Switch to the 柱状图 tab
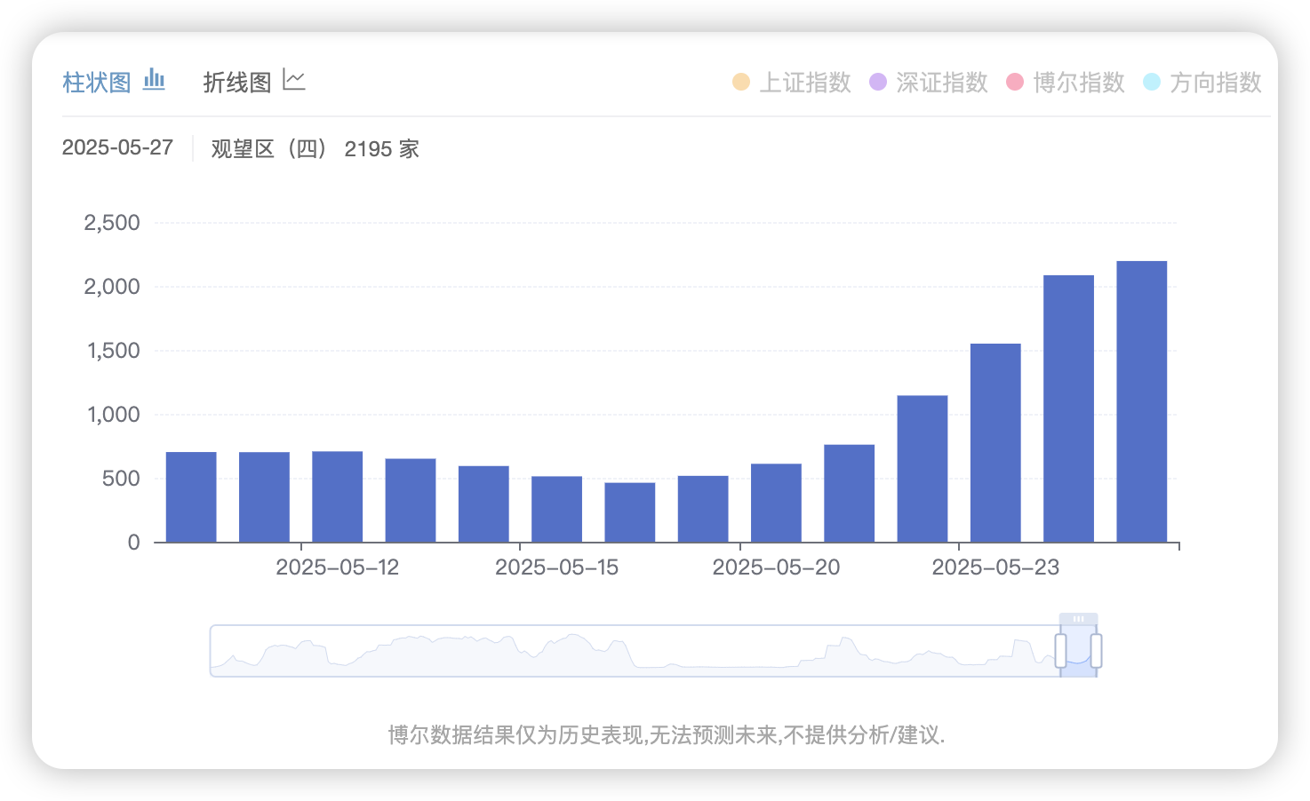This screenshot has height=801, width=1310. (x=97, y=83)
